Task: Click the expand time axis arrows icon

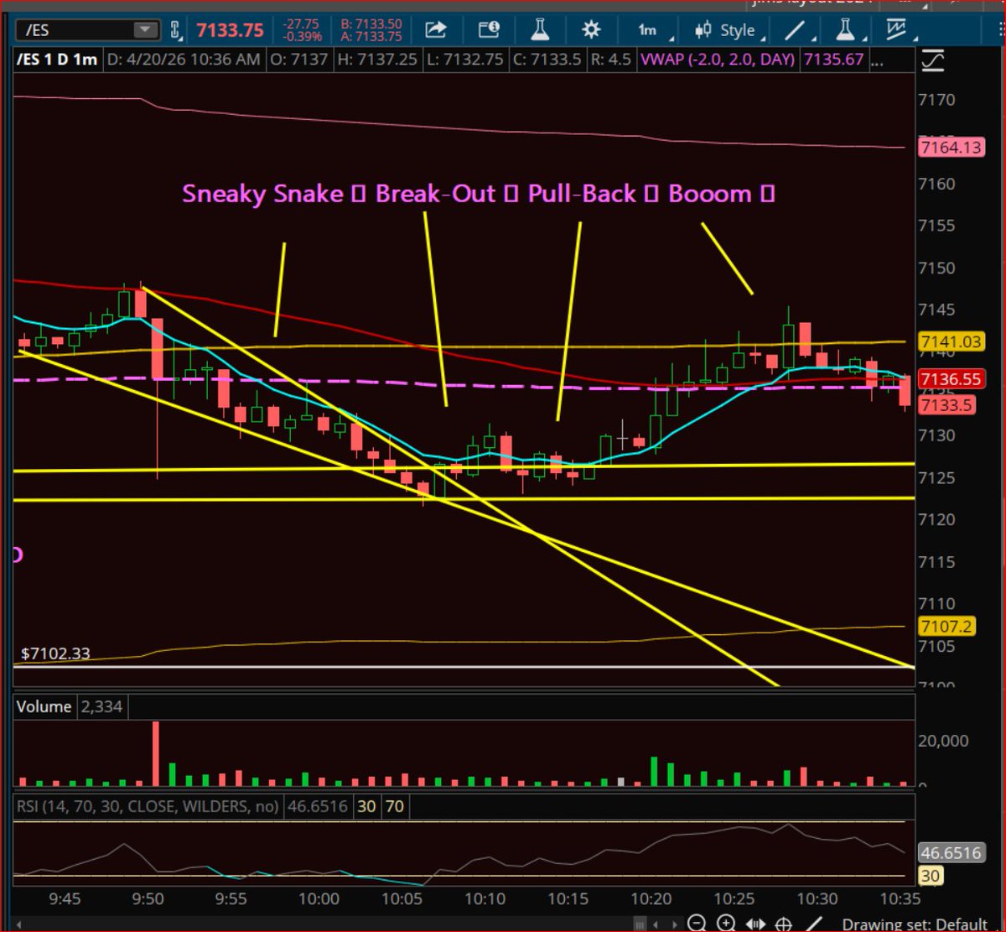Action: click(754, 924)
